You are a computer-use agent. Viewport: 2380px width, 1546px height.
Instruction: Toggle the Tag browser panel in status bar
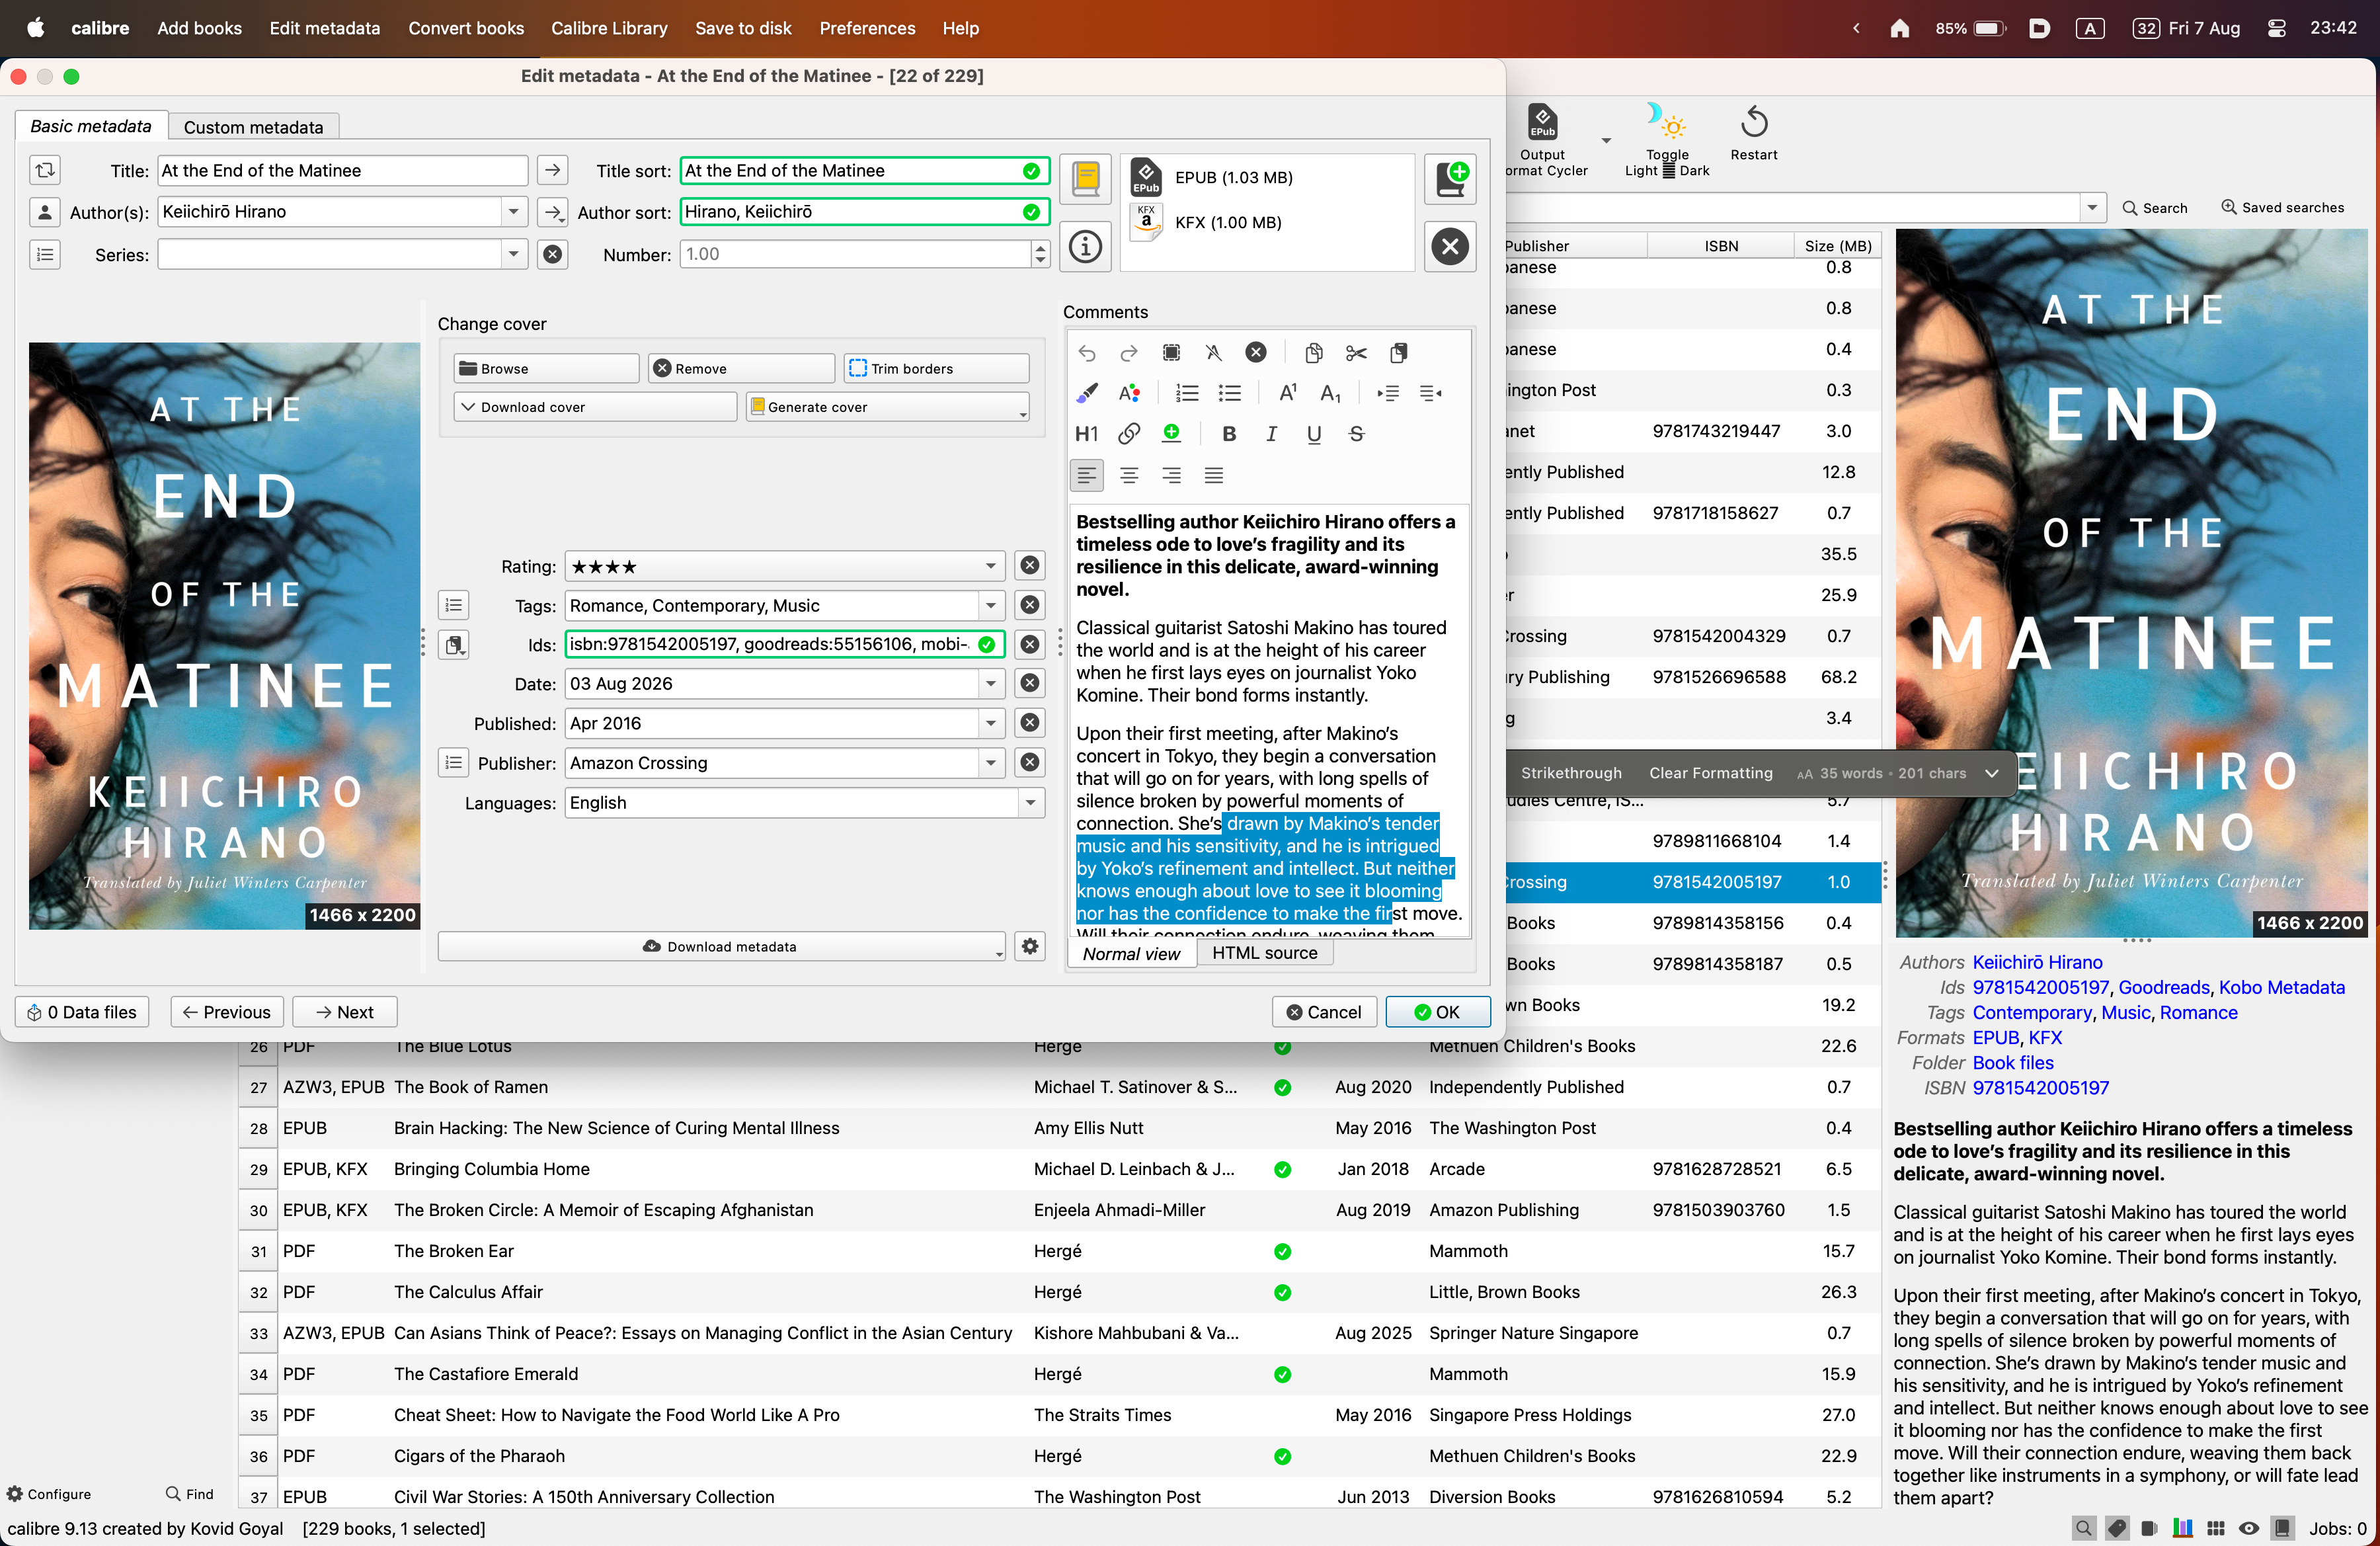point(2117,1528)
